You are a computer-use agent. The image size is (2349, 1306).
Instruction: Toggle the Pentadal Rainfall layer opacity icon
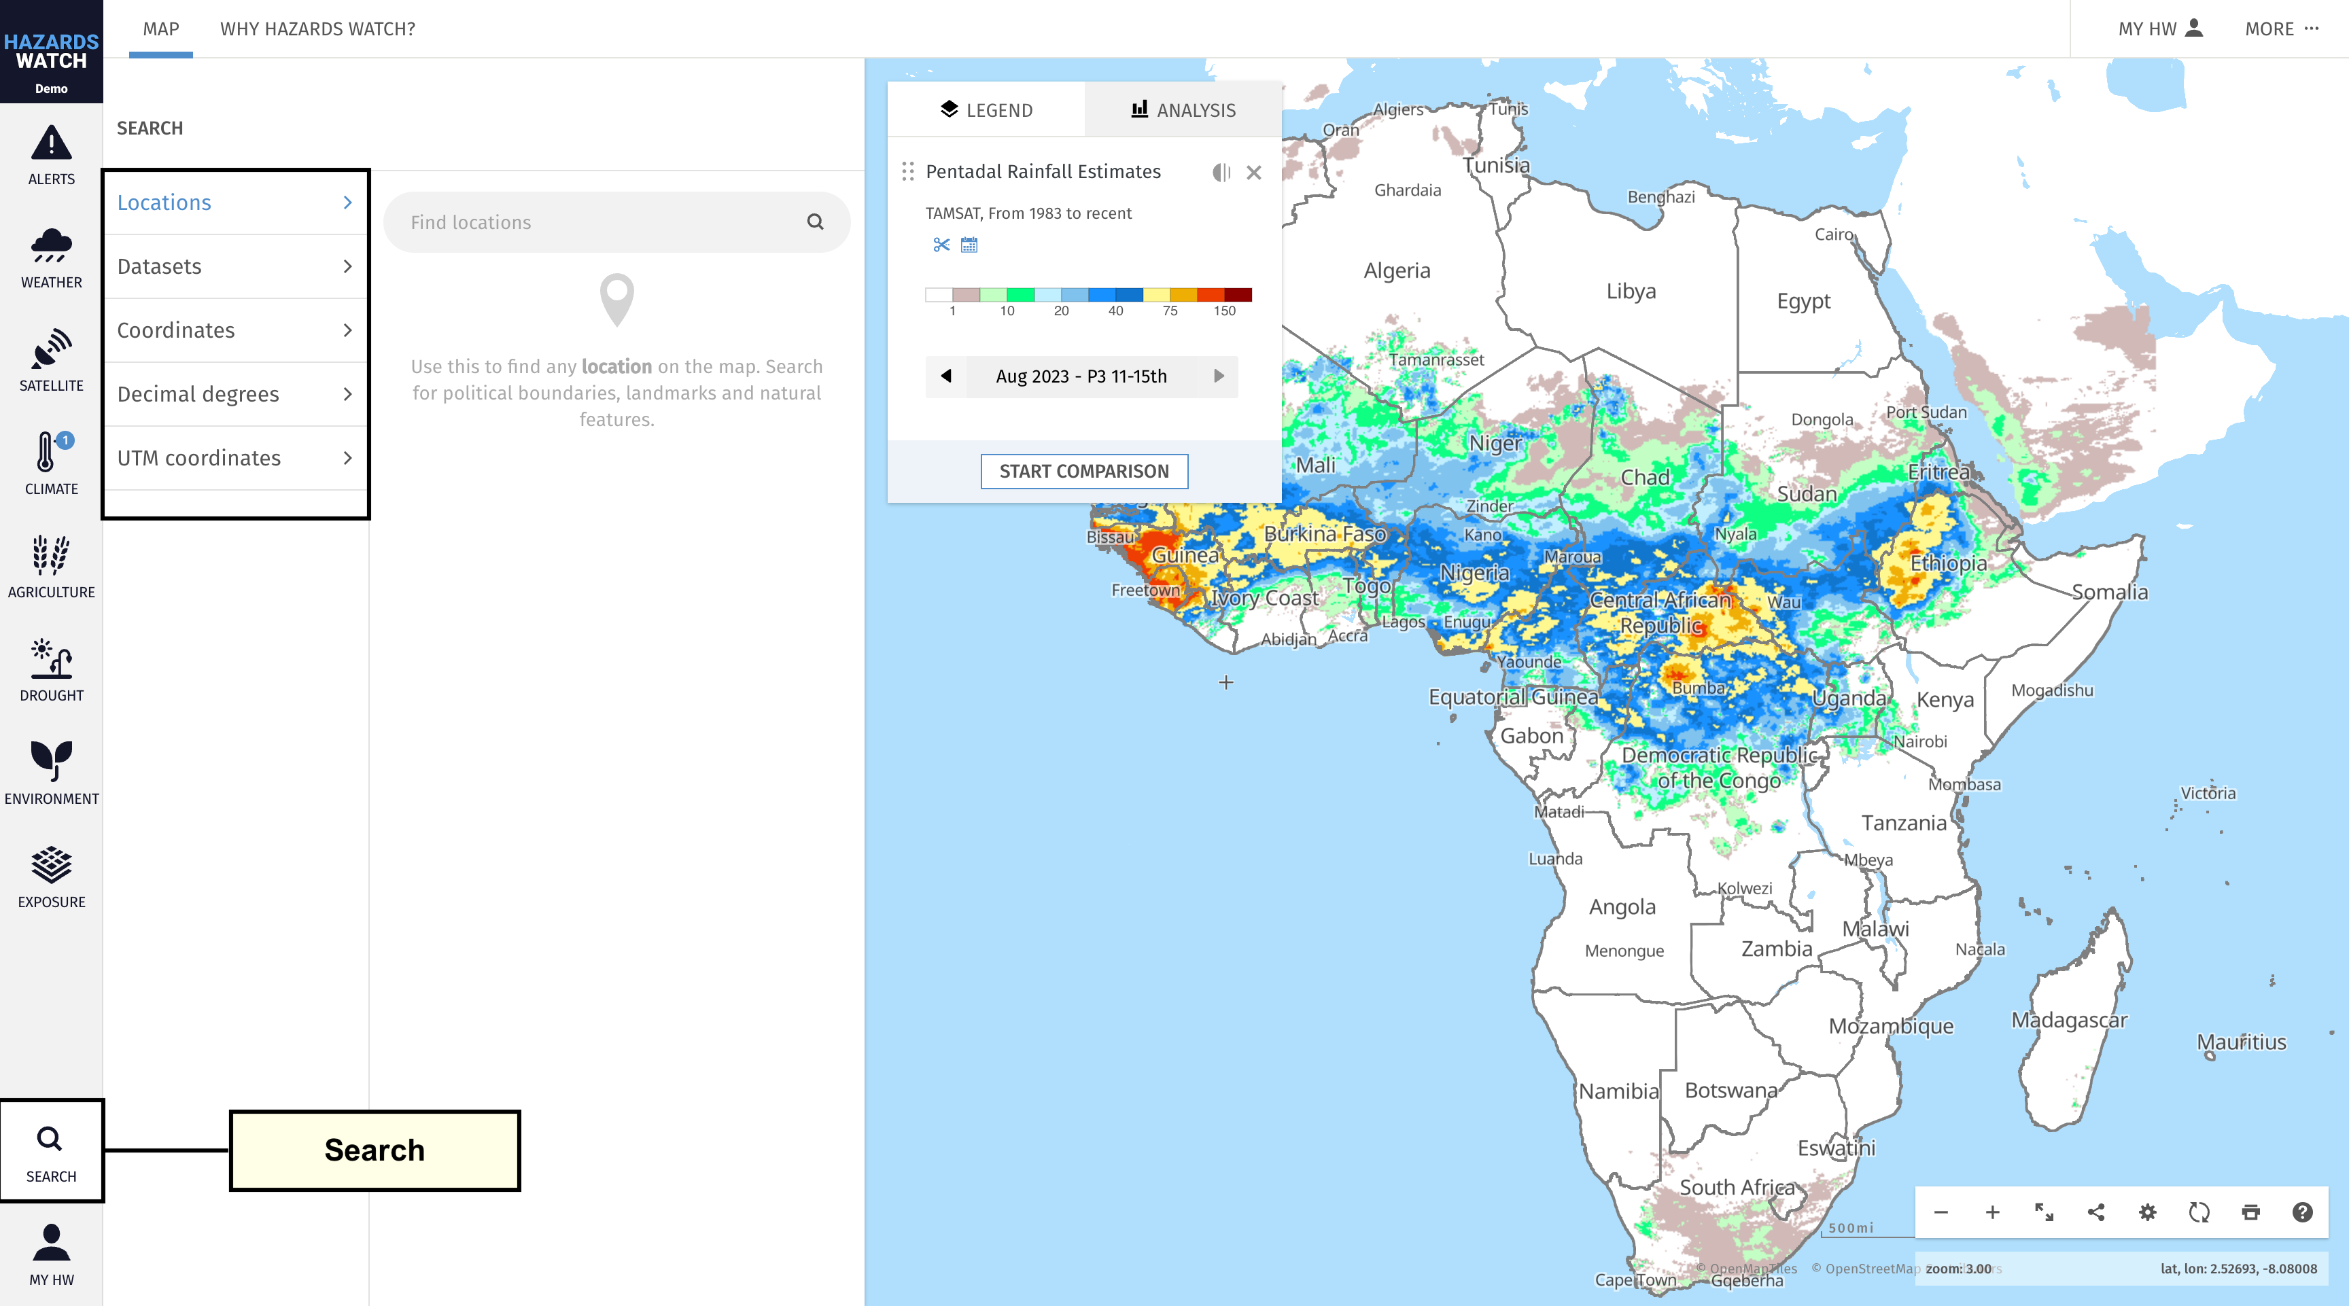1221,172
